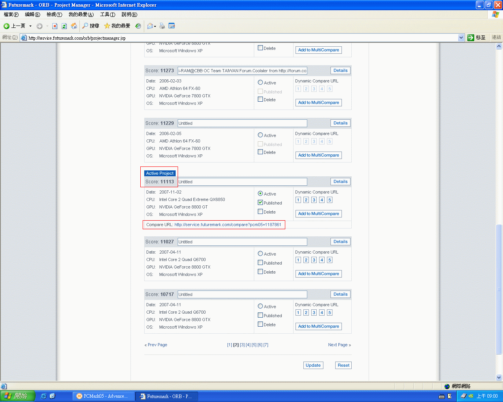The height and width of the screenshot is (402, 503).
Task: Open the Favorites star (我的最愛) button
Action: 117,26
